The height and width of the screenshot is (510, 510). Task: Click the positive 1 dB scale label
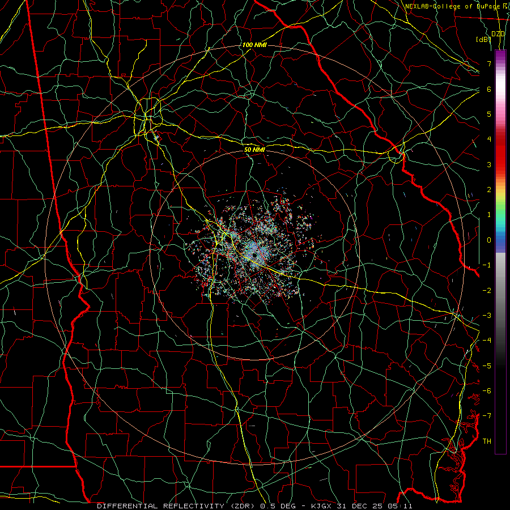(x=489, y=215)
